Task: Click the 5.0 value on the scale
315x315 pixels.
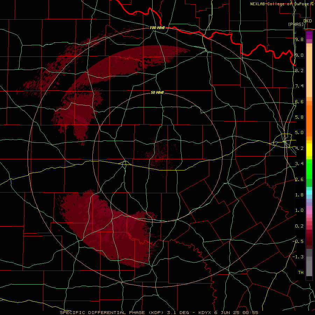Action: 299,133
